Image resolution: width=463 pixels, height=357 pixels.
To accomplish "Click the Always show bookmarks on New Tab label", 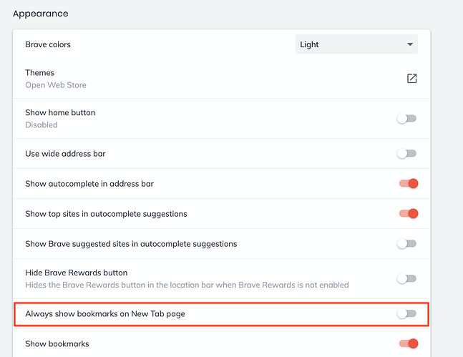I will 105,313.
